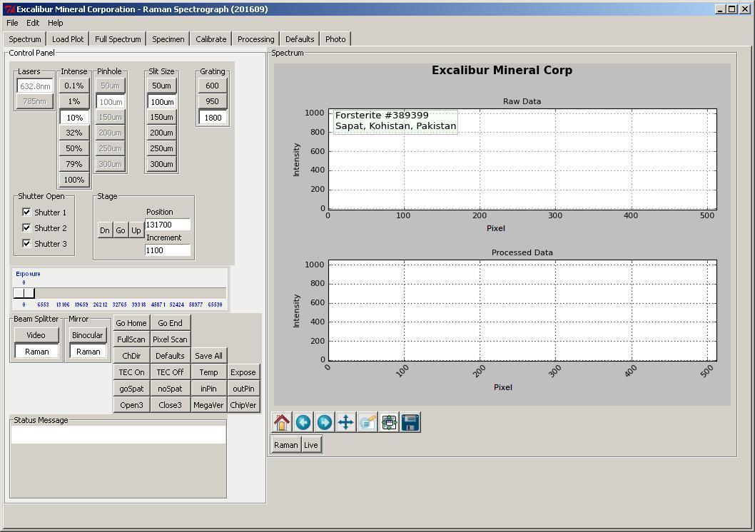Select 50um slit size
The height and width of the screenshot is (532, 755).
162,86
